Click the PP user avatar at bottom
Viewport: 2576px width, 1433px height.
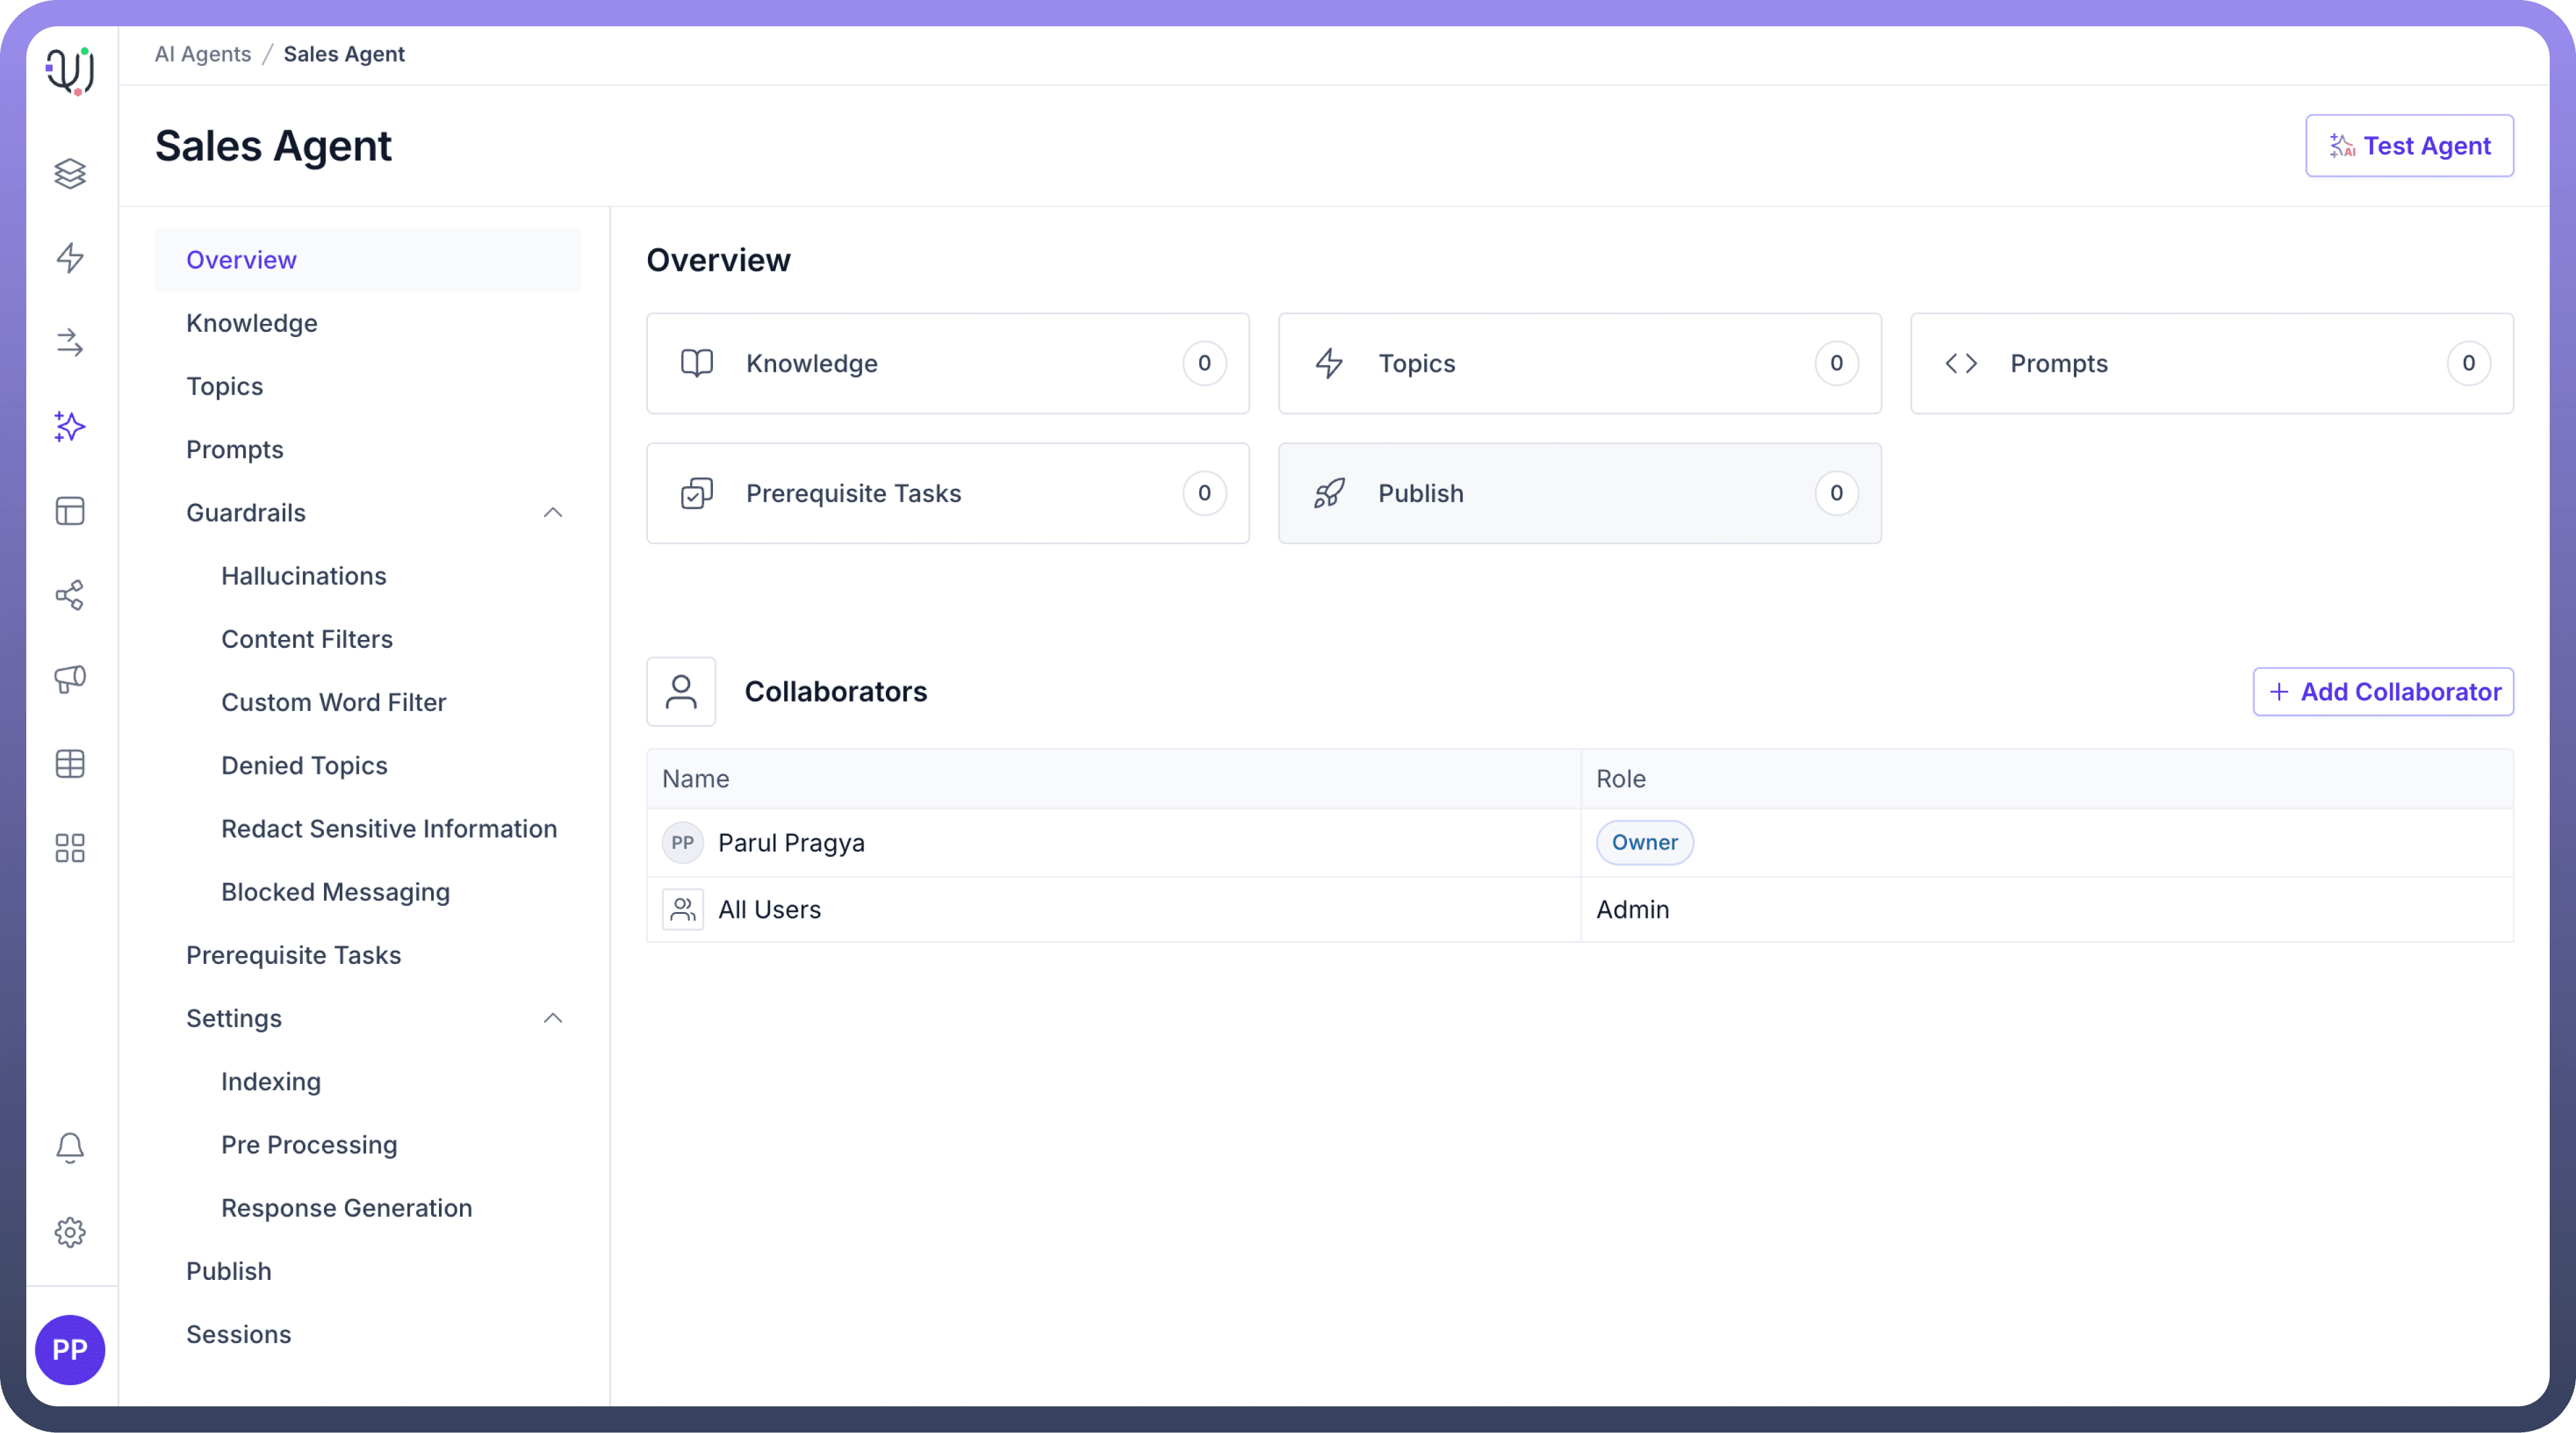(x=70, y=1350)
